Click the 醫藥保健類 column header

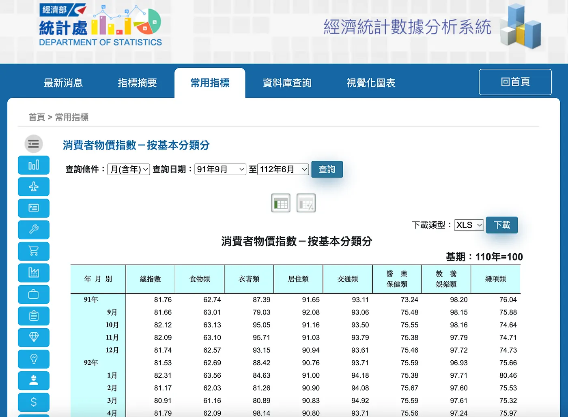(397, 279)
